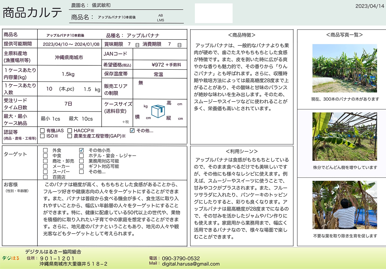
Task: Select the 外食 target checkbox
Action: click(x=45, y=150)
